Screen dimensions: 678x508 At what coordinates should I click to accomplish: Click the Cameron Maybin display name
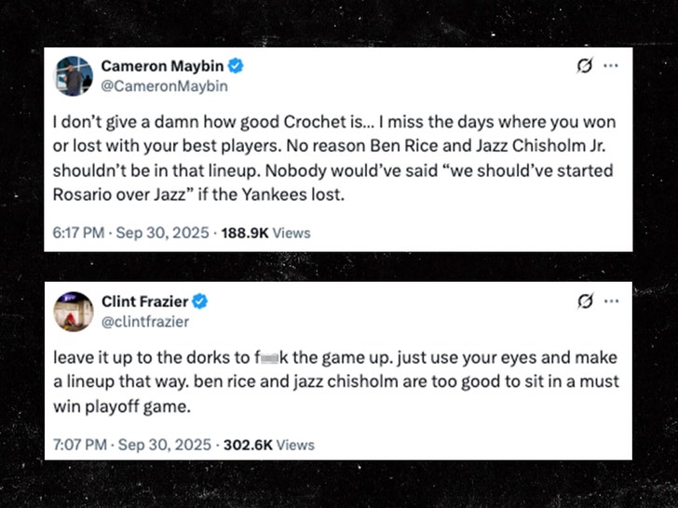coord(163,66)
